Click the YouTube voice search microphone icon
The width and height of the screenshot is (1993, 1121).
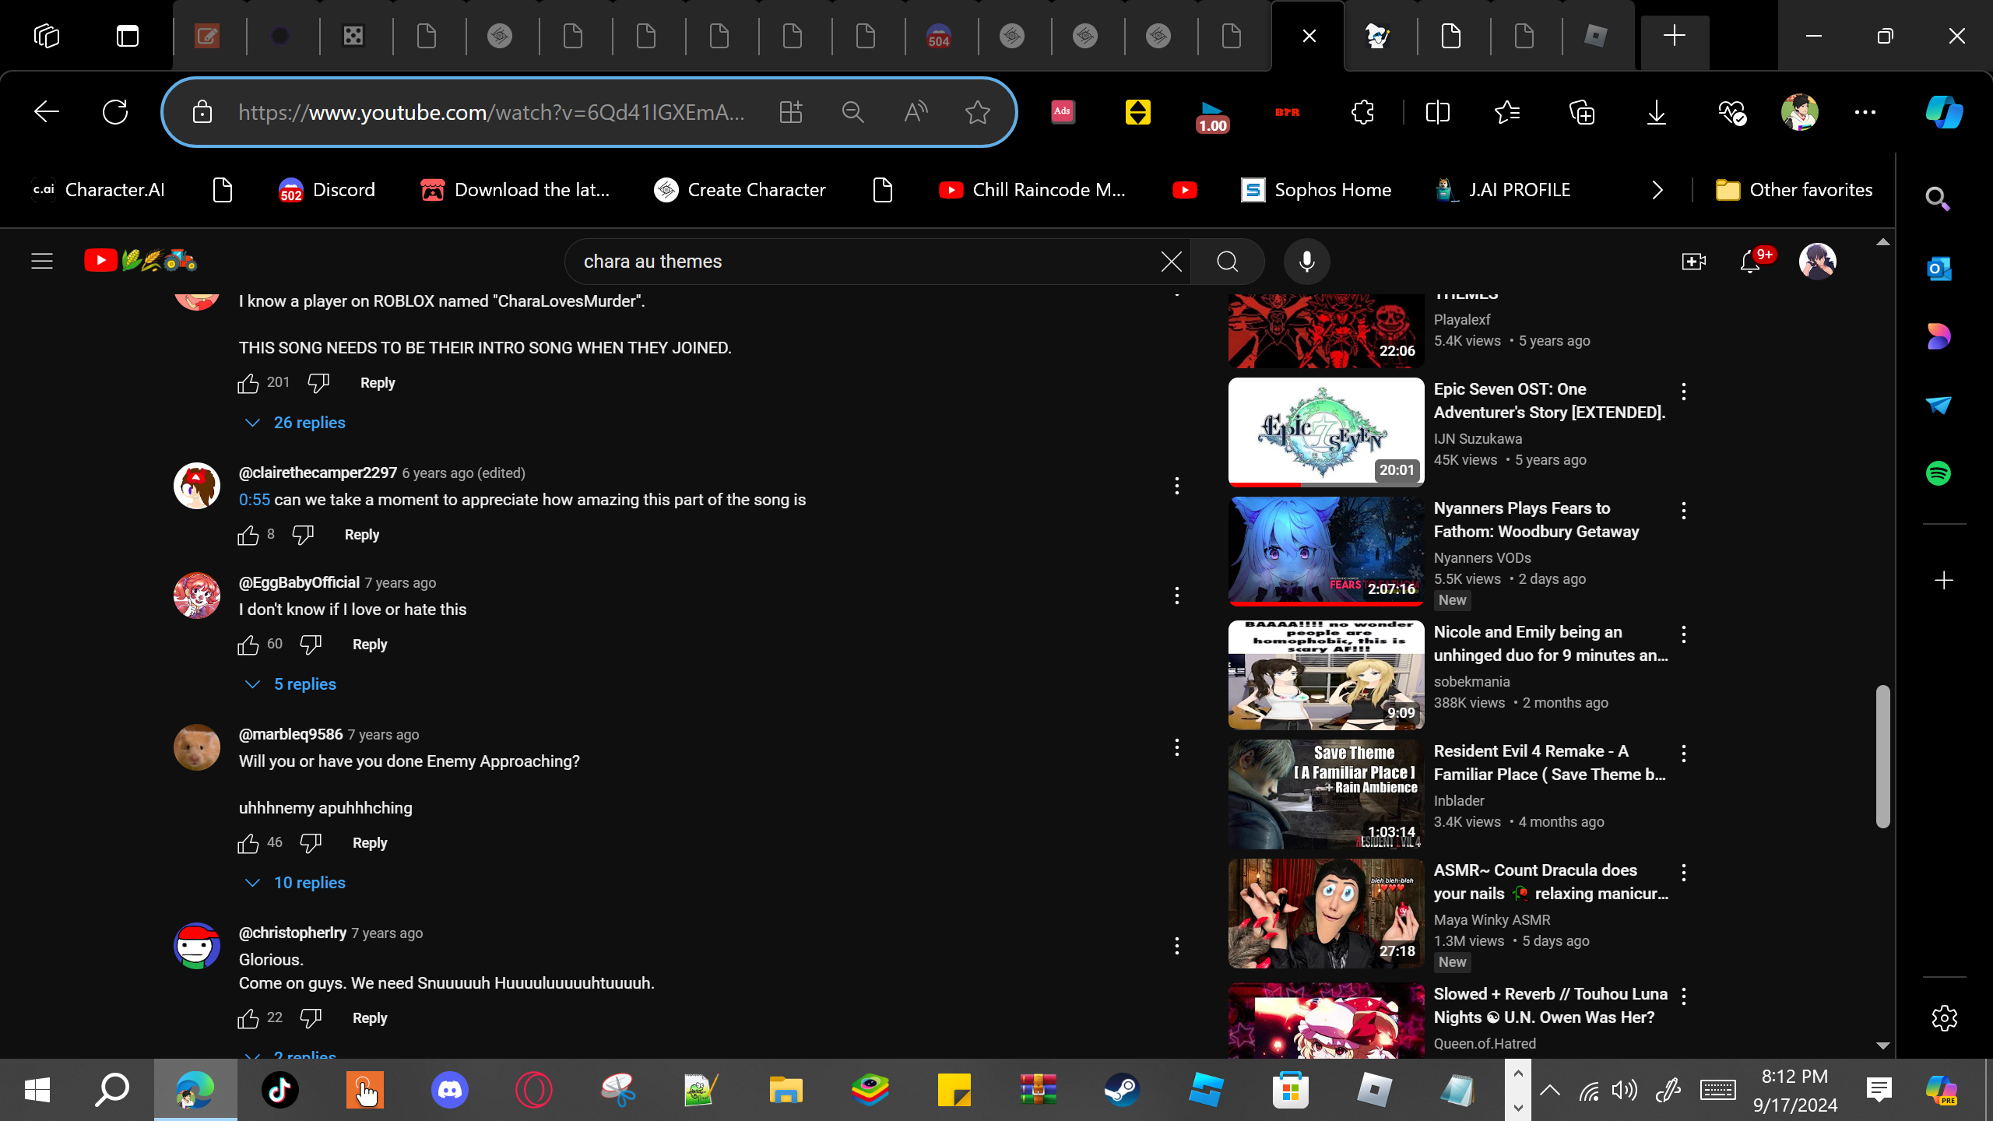(x=1306, y=262)
